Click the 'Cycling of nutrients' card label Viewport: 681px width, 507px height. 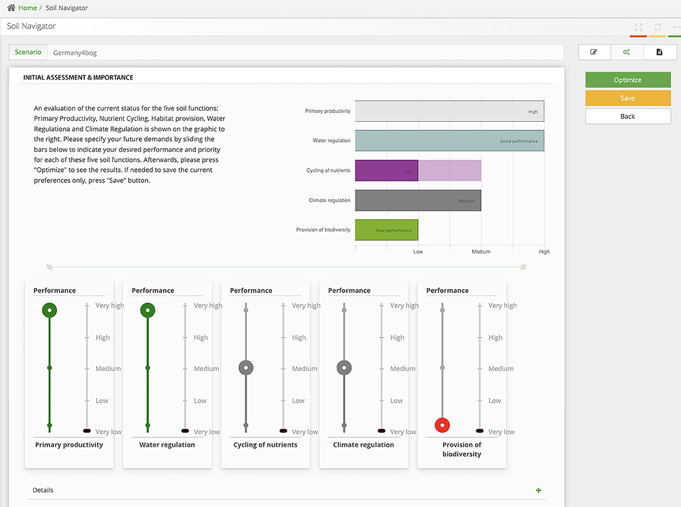(x=265, y=444)
